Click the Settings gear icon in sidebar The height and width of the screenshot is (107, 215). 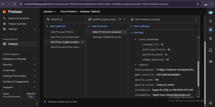4,29
